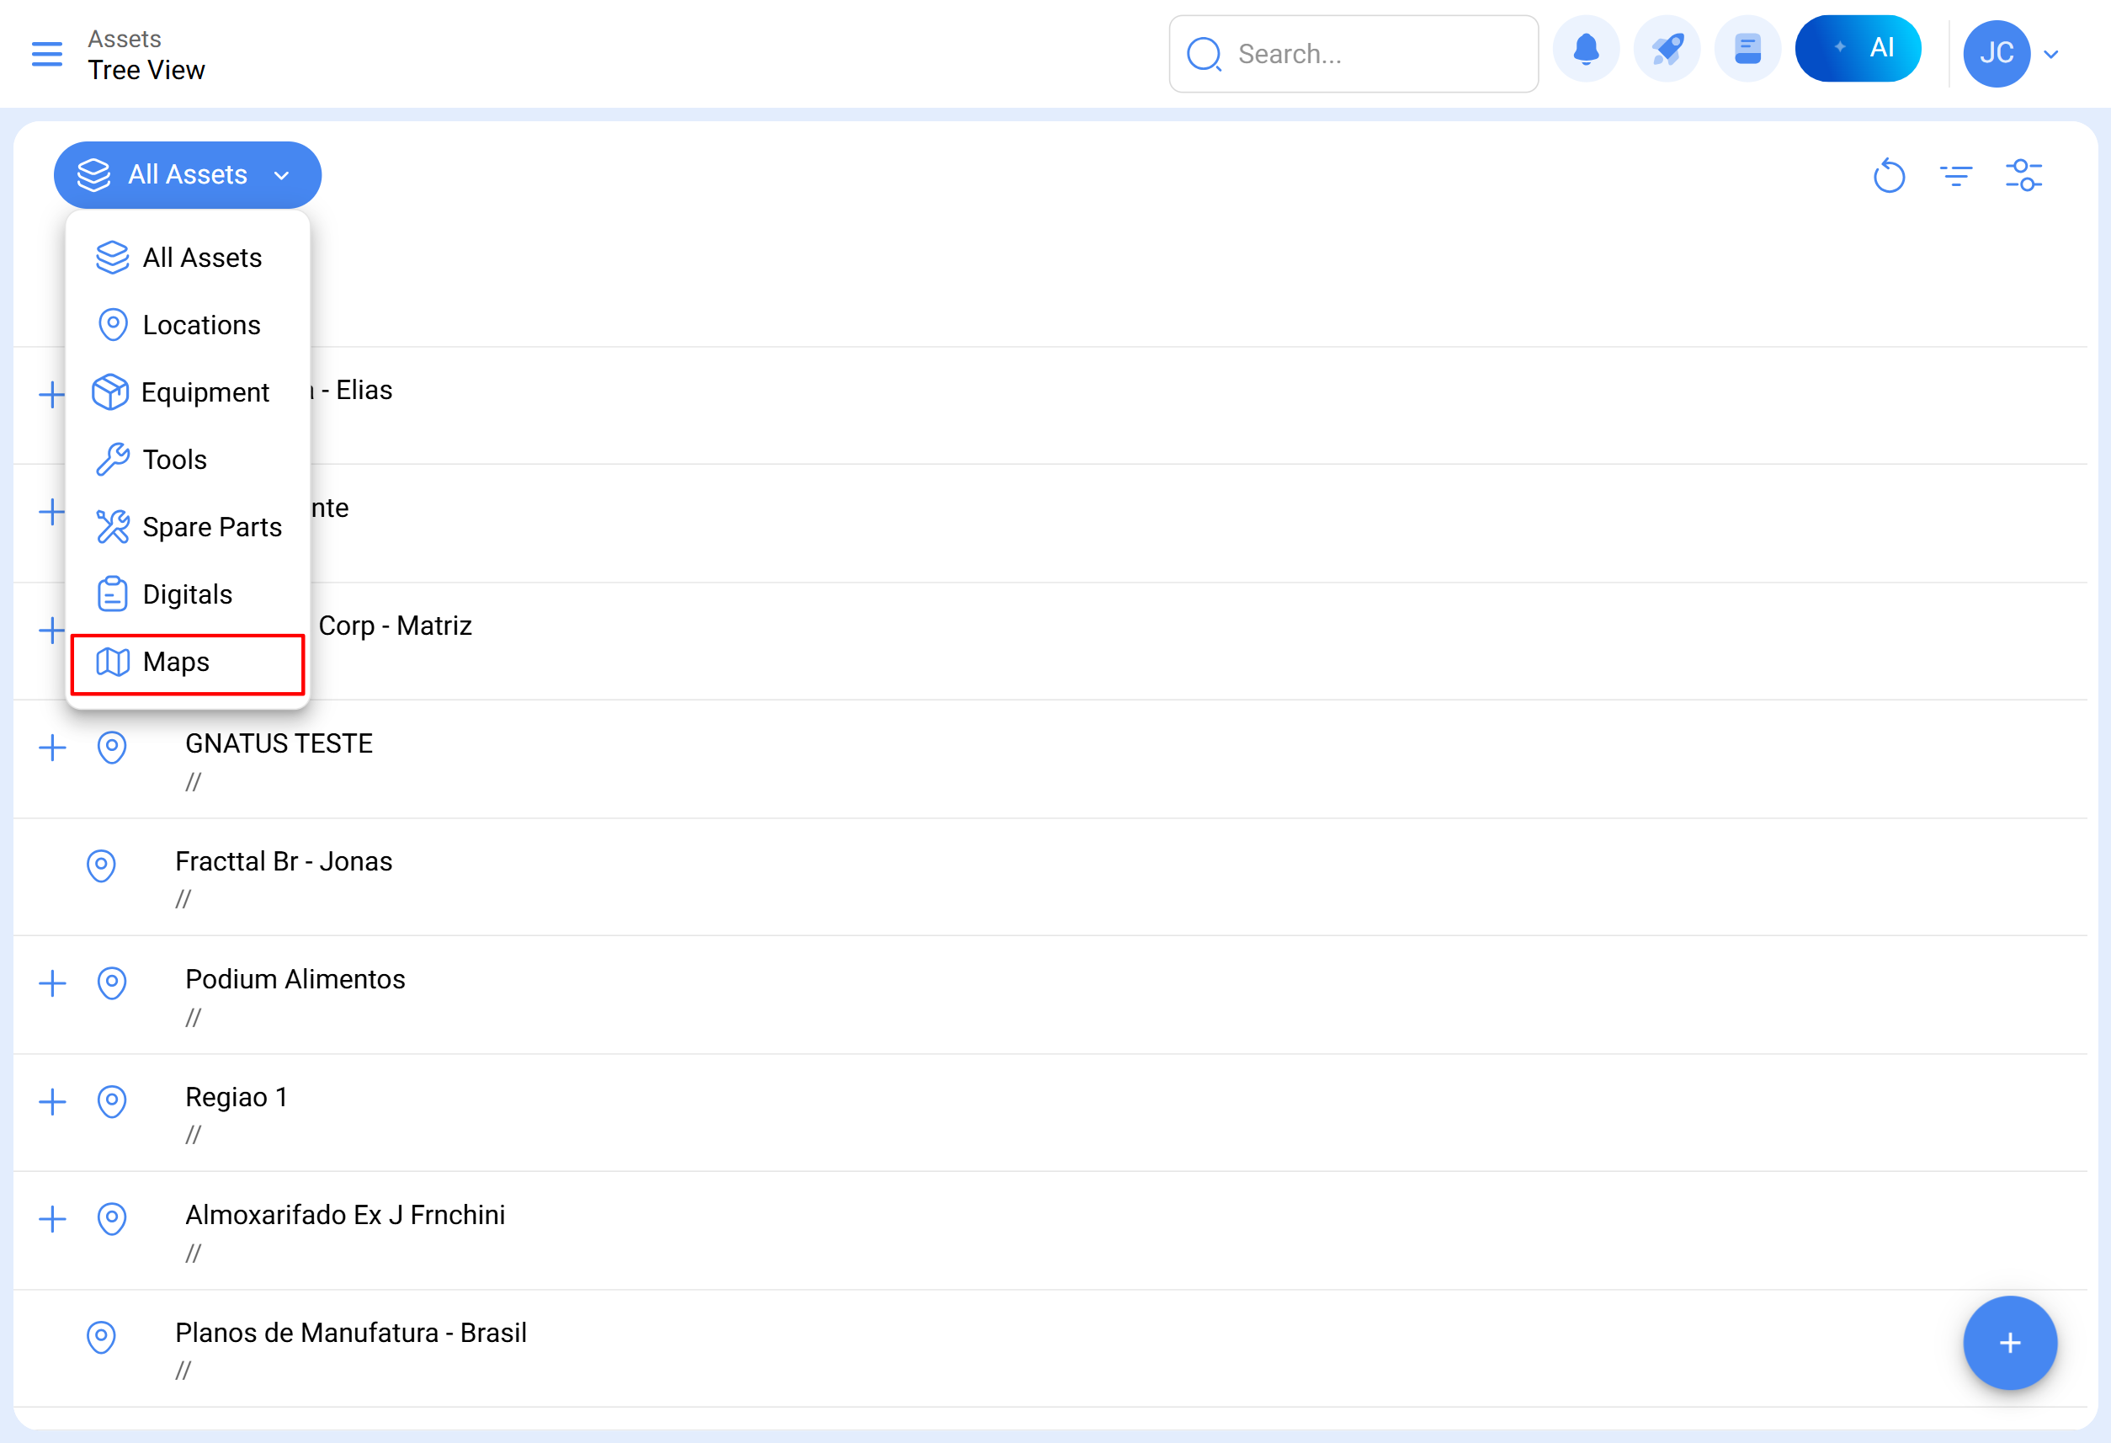Open the Fracttal Br - Jonas location
Screen dimensions: 2111x1443
click(x=284, y=861)
